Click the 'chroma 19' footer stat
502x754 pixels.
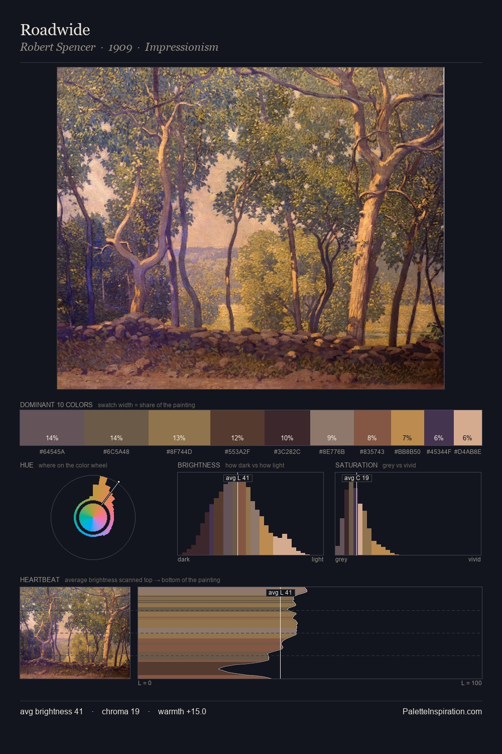[120, 711]
